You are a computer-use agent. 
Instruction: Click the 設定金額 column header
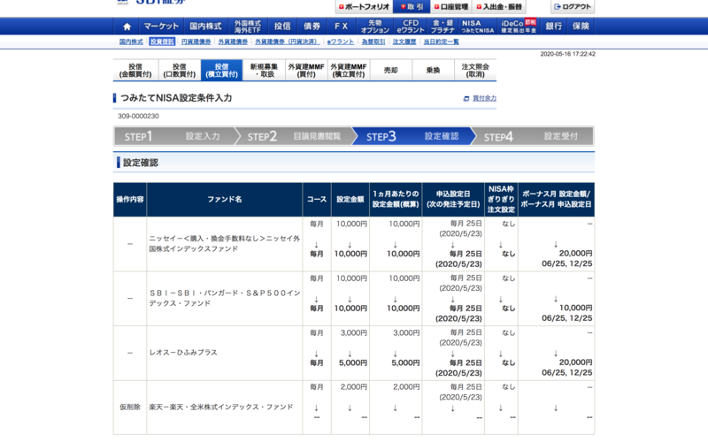350,200
